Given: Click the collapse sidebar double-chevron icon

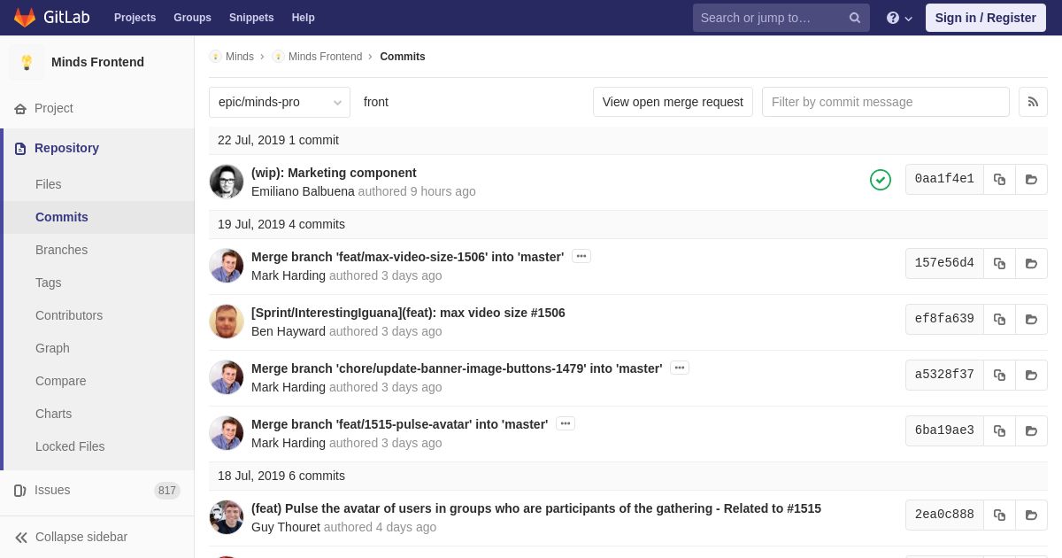Looking at the screenshot, I should (x=21, y=537).
